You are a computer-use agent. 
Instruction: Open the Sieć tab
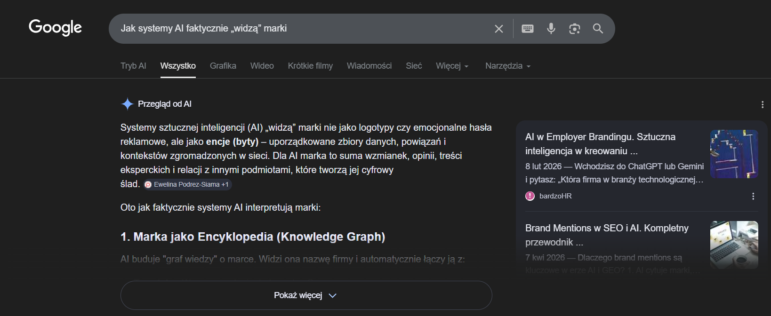[x=414, y=66]
